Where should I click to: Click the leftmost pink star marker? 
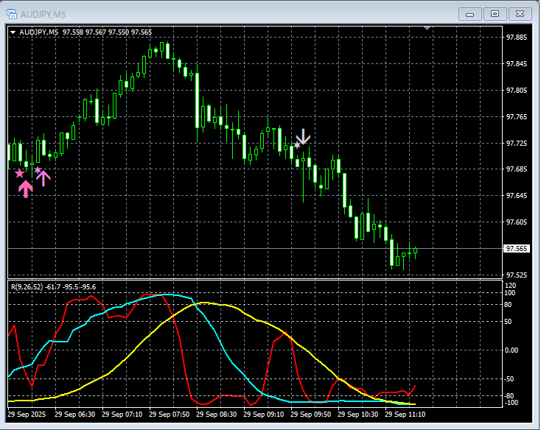tap(20, 173)
